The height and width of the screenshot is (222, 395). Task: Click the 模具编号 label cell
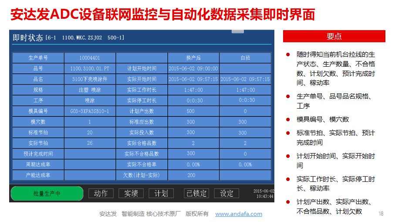coord(38,111)
